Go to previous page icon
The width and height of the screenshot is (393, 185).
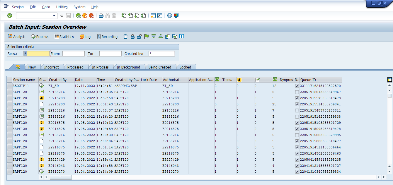tap(130, 16)
